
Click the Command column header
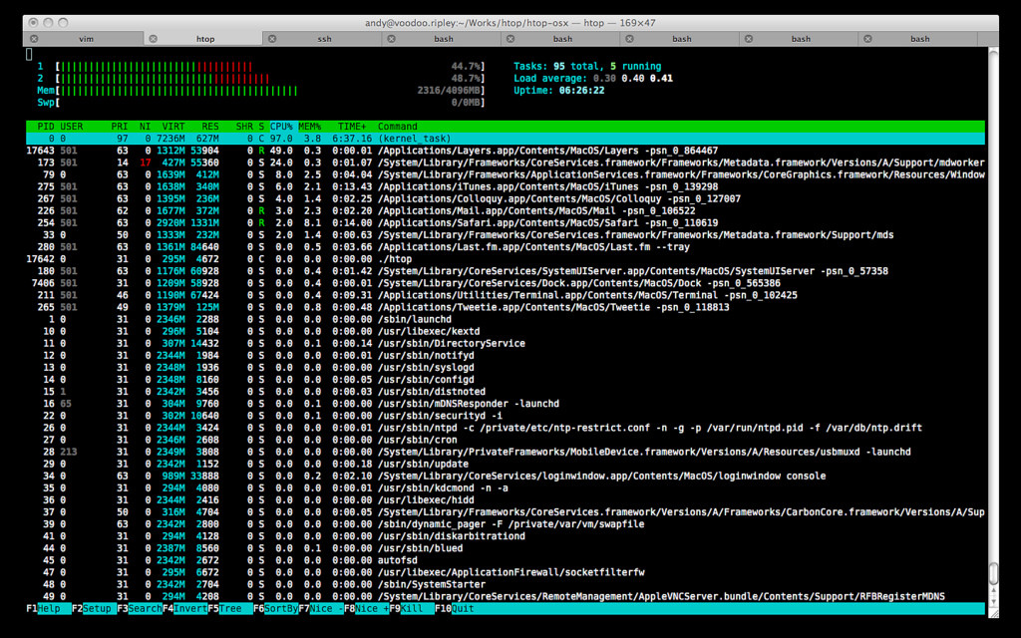click(x=397, y=127)
